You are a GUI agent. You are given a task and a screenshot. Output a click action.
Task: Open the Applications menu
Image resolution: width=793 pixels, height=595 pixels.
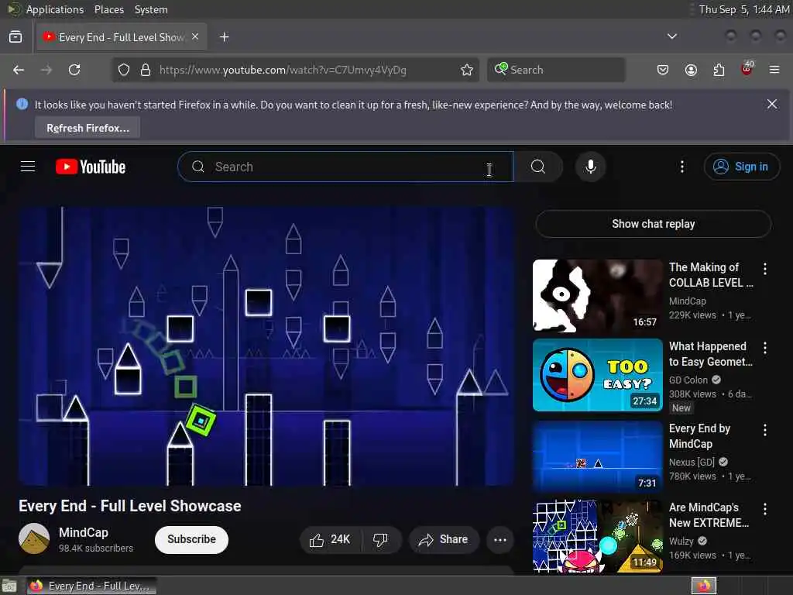(55, 9)
